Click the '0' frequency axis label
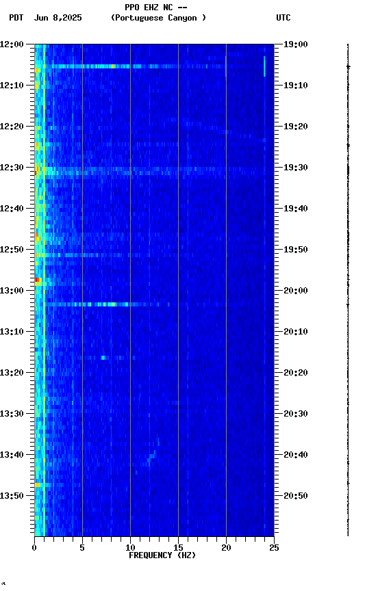Image resolution: width=378 pixels, height=591 pixels. [34, 548]
